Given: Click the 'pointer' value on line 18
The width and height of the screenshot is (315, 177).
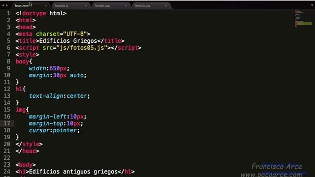Looking at the screenshot, I should 64,130.
